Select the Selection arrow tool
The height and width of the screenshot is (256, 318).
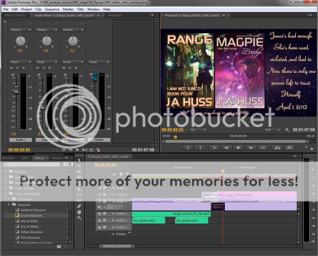79,160
